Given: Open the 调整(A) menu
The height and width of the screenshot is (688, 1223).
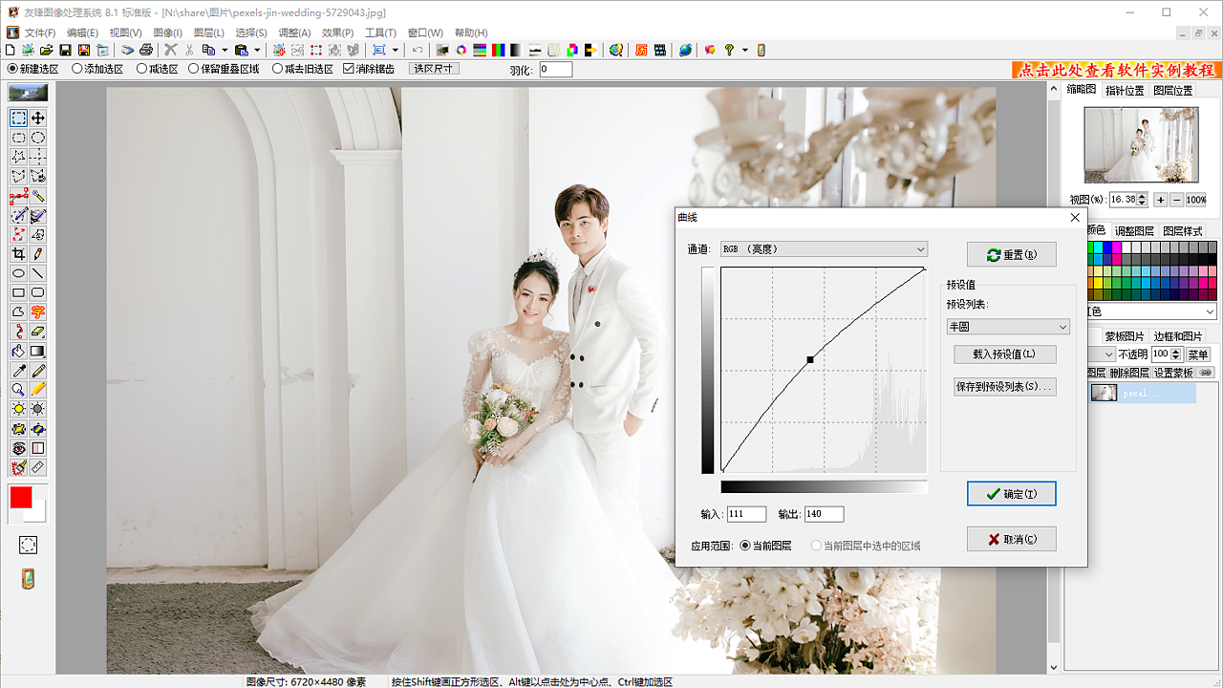Looking at the screenshot, I should (x=293, y=32).
